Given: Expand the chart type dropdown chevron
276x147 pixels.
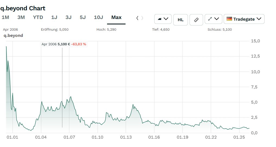Looking at the screenshot, I should pyautogui.click(x=166, y=19).
